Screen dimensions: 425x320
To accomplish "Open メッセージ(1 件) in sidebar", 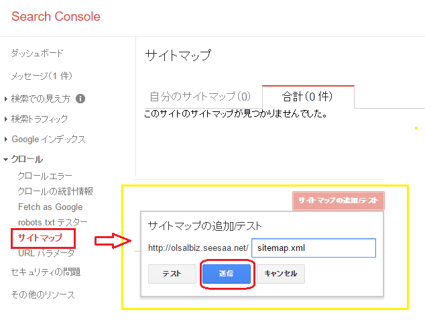I will coord(42,76).
